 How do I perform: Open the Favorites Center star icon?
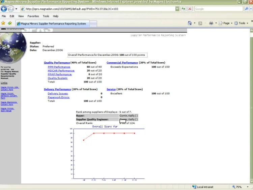click(3, 23)
